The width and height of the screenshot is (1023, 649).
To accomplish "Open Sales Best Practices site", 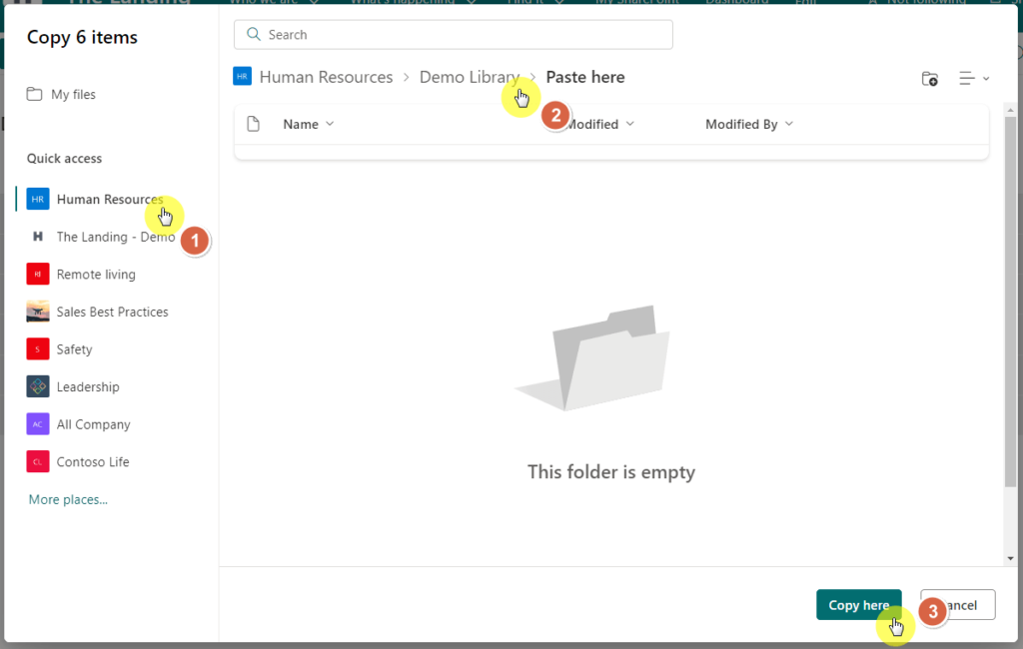I will click(x=112, y=312).
